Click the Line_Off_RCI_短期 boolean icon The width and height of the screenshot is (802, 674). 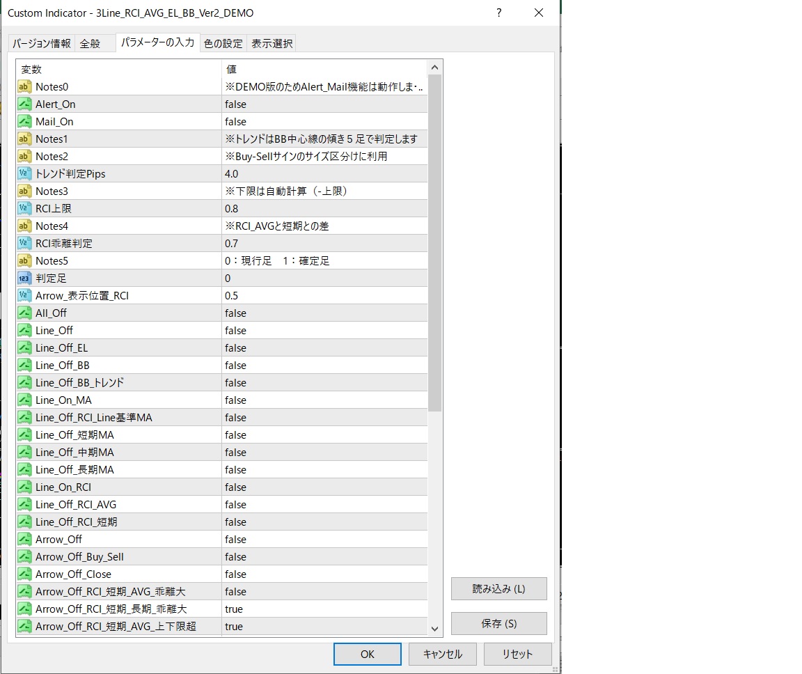[x=24, y=521]
